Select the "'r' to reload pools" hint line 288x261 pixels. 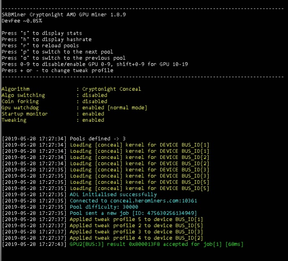pyautogui.click(x=40, y=46)
